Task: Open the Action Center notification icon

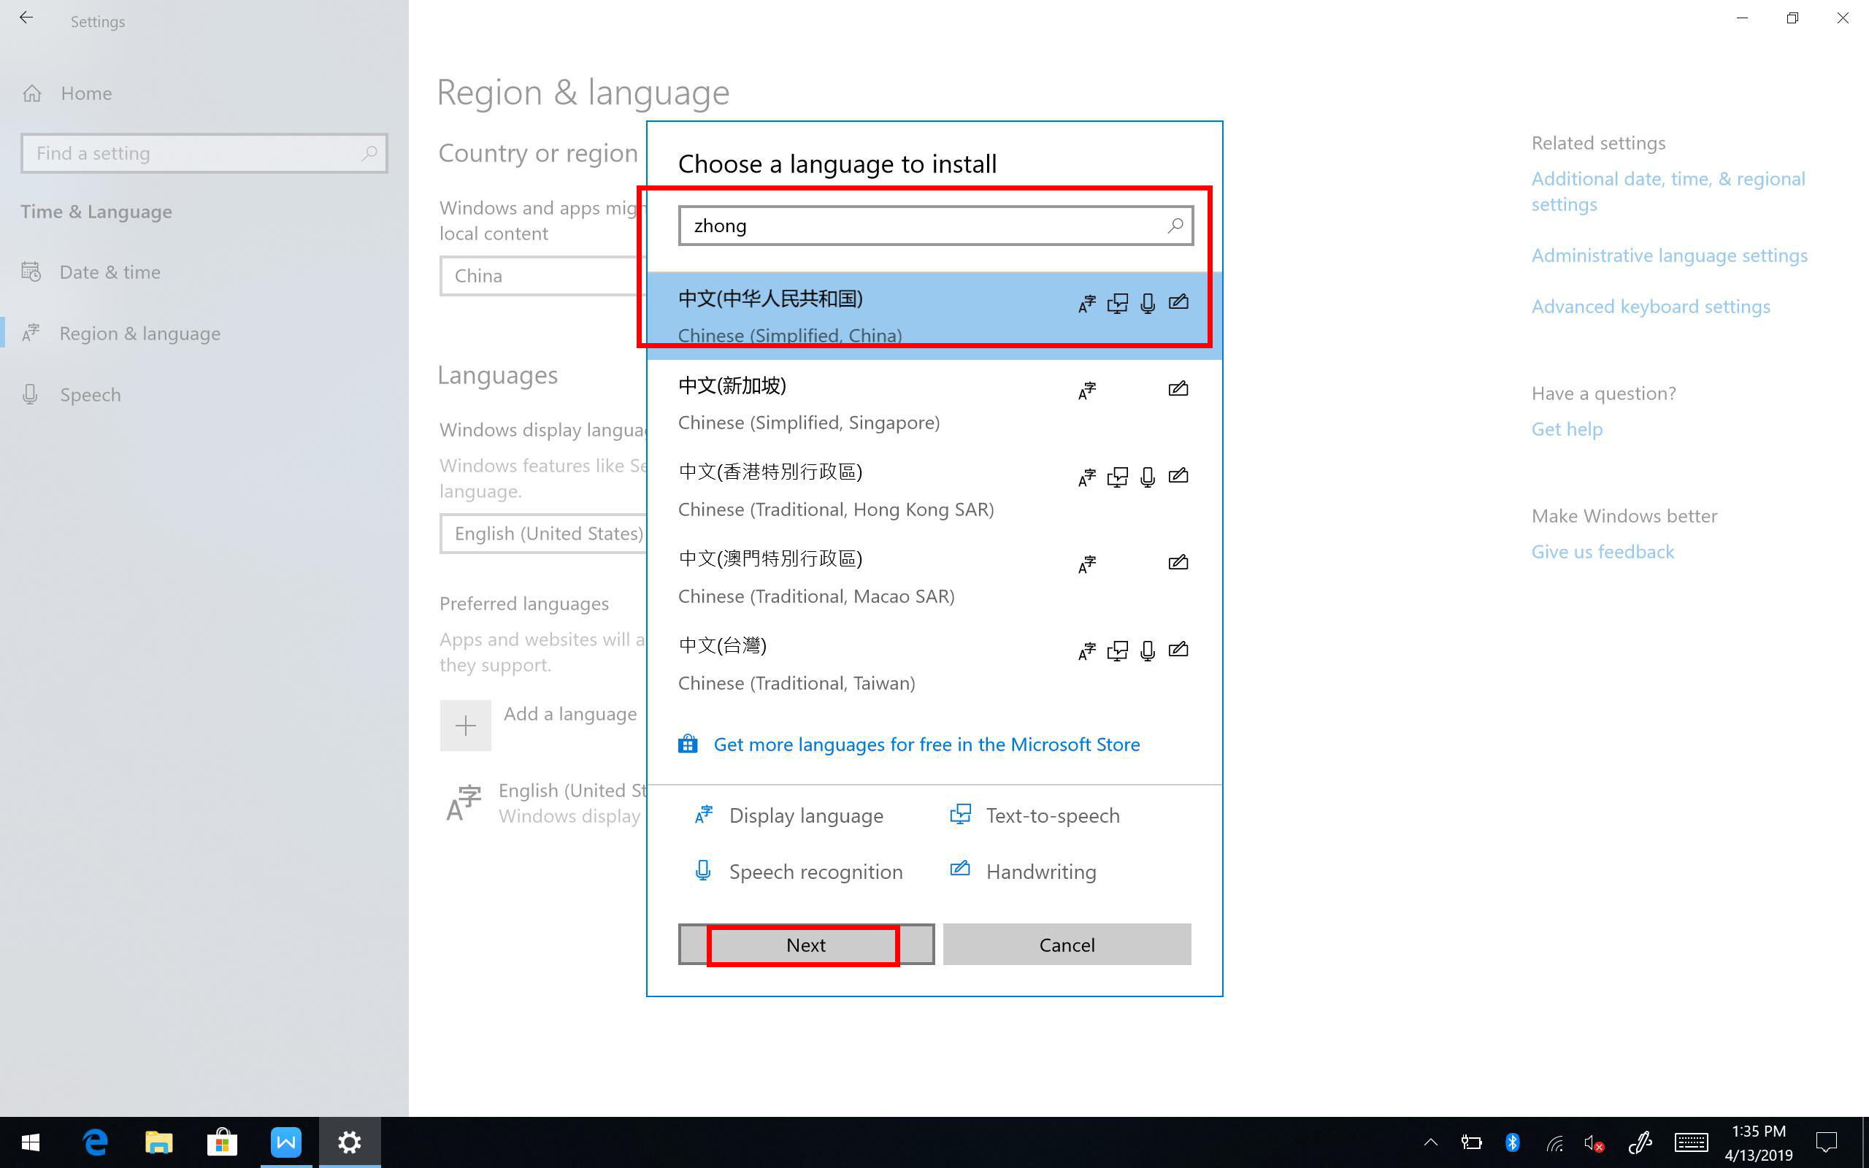Action: [x=1826, y=1142]
